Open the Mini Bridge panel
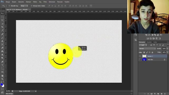 pos(10,94)
